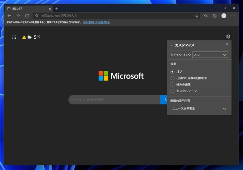
Task: Open the Edge settings and more menu
Action: [x=233, y=16]
